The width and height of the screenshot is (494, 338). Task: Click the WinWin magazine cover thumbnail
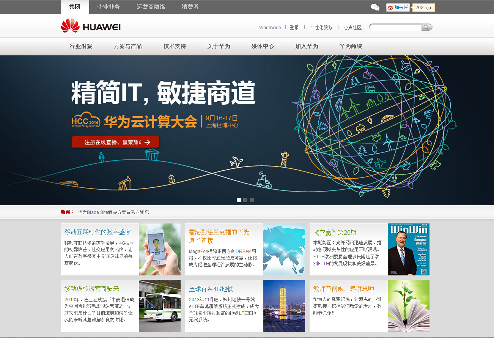coord(409,249)
